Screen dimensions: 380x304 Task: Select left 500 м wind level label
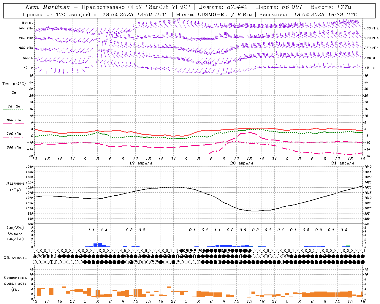(28, 58)
